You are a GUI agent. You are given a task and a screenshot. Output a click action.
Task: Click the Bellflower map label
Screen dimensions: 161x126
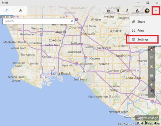tap(77, 43)
